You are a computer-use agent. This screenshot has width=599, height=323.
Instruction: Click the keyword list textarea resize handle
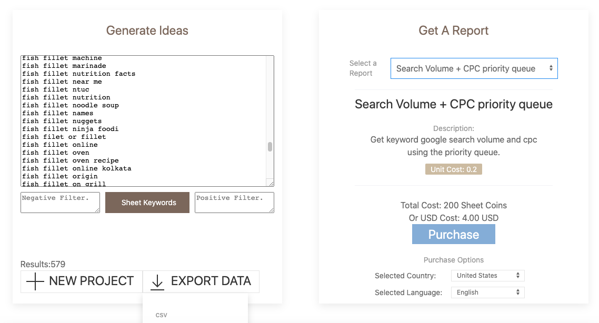[x=271, y=183]
